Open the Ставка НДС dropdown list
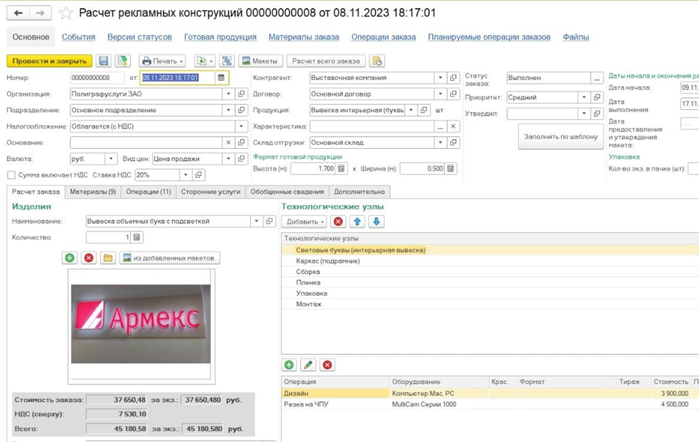This screenshot has width=699, height=442. 185,175
